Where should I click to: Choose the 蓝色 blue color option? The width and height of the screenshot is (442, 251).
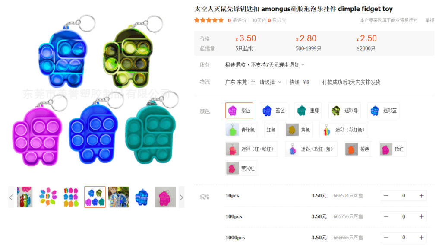(x=273, y=111)
